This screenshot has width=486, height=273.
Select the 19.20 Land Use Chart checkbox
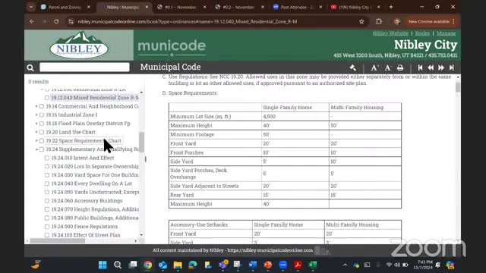[x=42, y=132]
